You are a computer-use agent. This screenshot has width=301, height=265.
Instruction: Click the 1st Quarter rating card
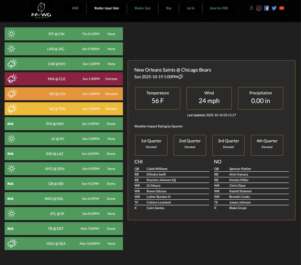151,145
